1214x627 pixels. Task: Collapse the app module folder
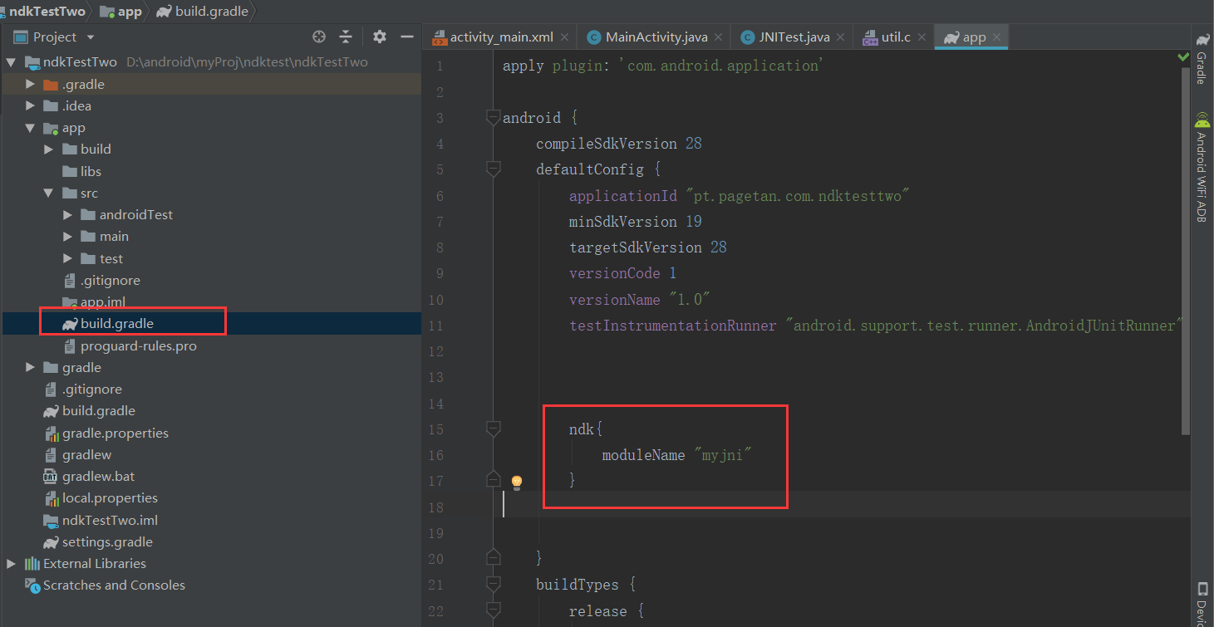(30, 128)
